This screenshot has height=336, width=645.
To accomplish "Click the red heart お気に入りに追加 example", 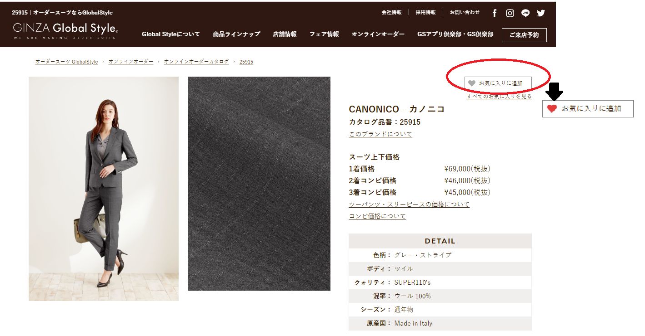I will [x=588, y=109].
